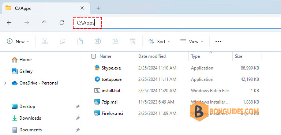This screenshot has height=135, width=281.
Task: Click the Share toolbar icon
Action: tap(115, 42)
